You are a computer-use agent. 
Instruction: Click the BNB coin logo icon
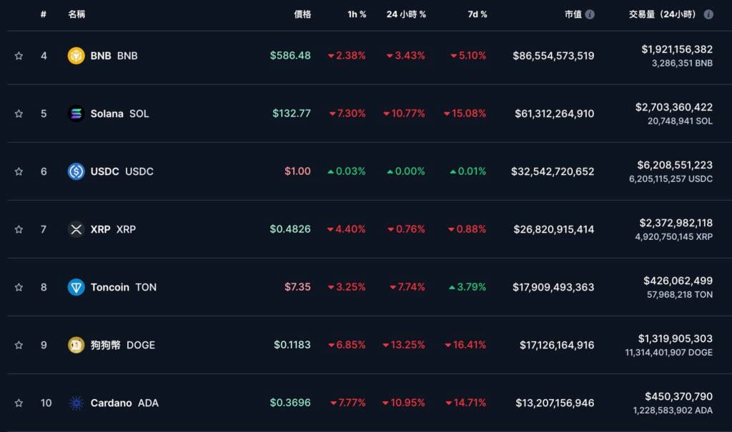[76, 56]
